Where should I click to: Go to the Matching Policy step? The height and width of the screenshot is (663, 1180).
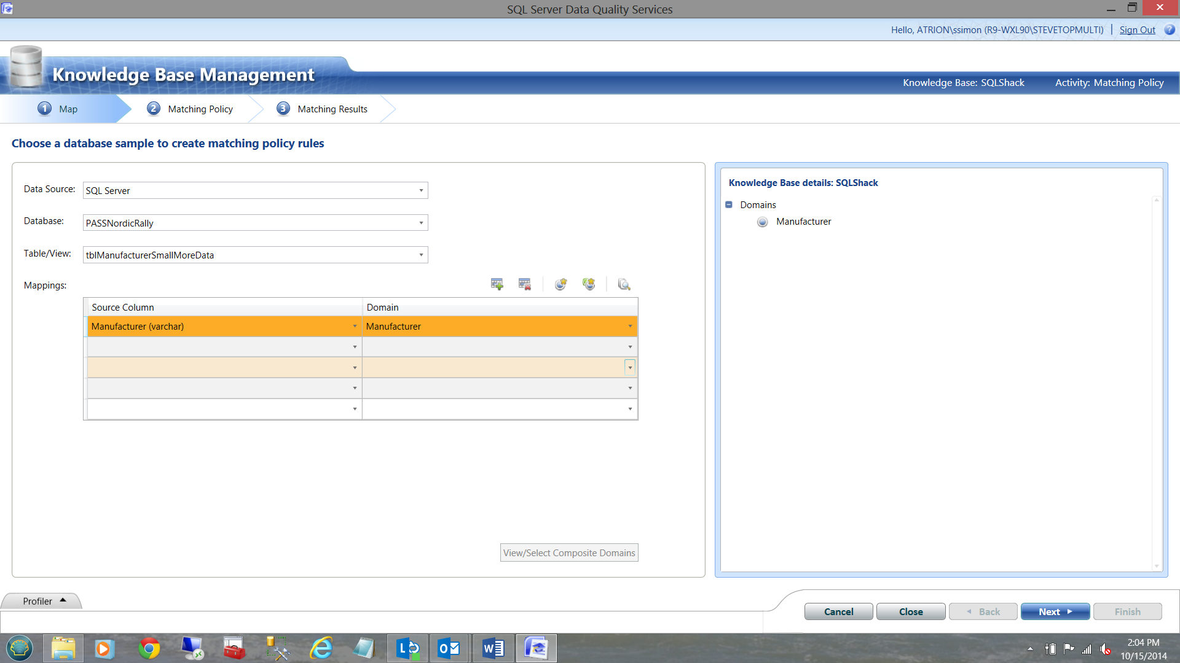200,109
